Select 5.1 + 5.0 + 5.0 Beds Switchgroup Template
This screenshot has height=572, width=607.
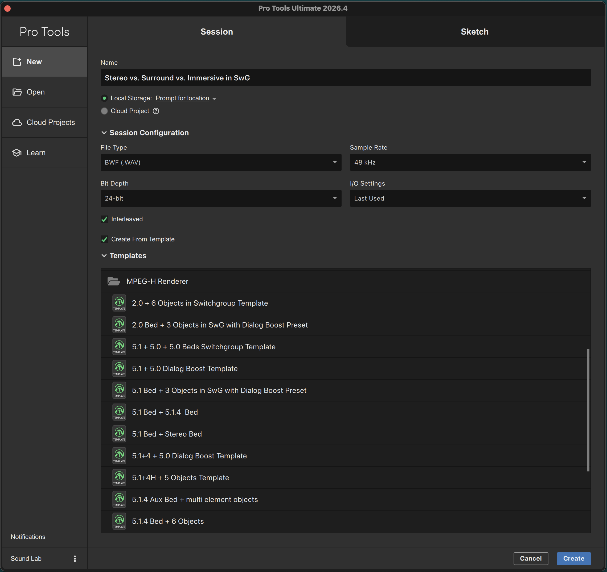(346, 347)
